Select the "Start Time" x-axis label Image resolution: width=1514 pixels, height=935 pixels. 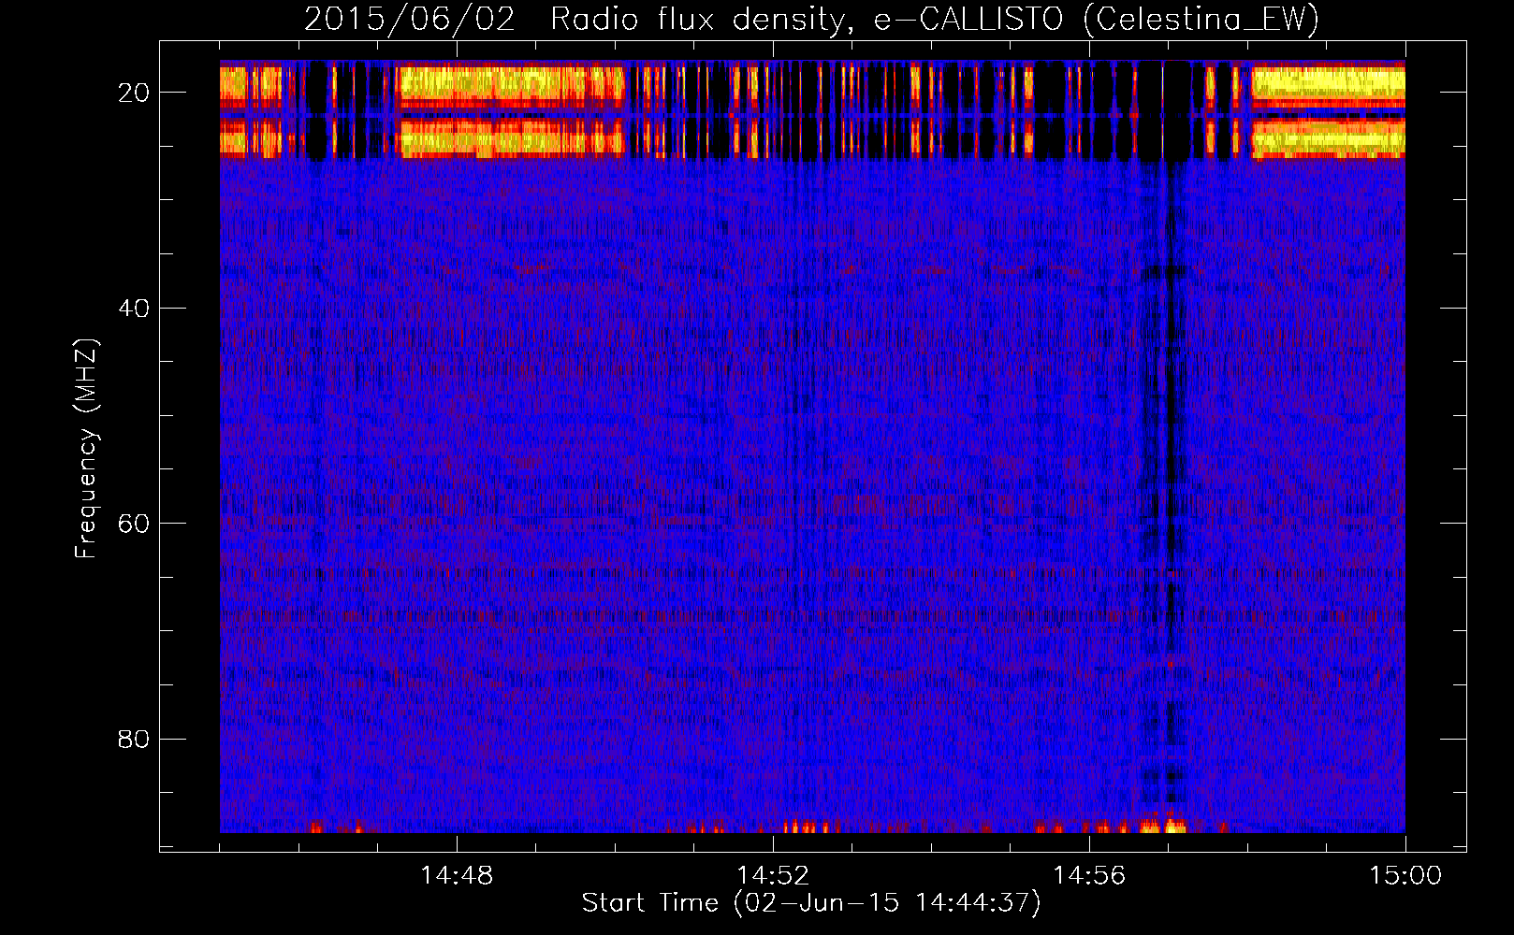click(x=811, y=903)
